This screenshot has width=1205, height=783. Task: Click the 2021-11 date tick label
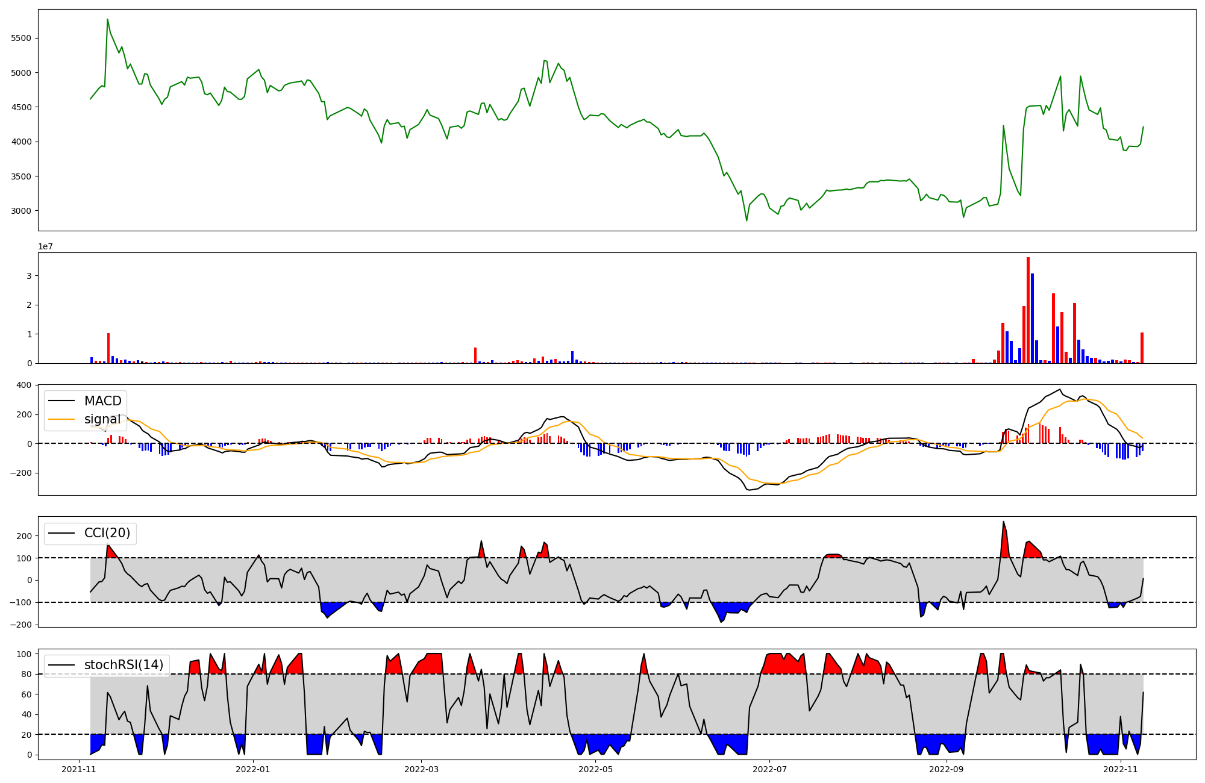tap(79, 769)
